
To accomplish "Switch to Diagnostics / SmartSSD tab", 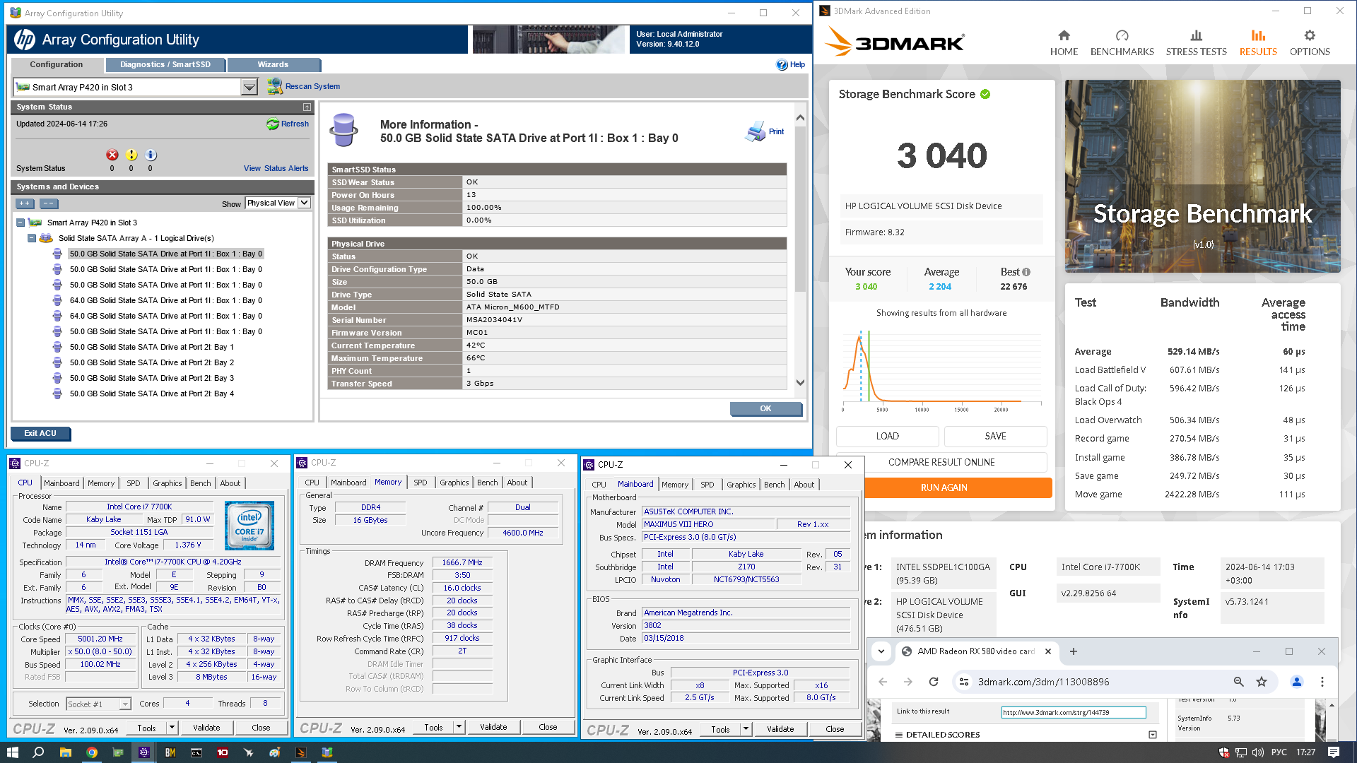I will click(x=165, y=64).
